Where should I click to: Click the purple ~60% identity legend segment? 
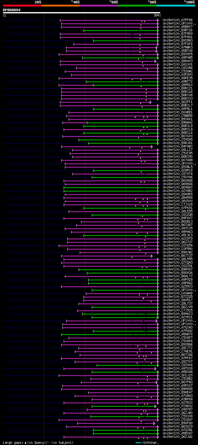click(99, 5)
